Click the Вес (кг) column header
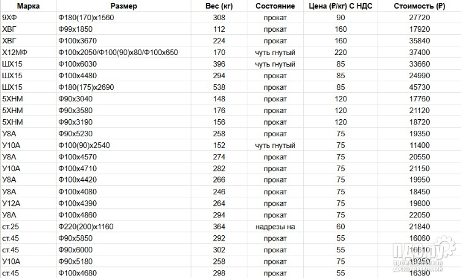This screenshot has height=278, width=461. tap(220, 7)
